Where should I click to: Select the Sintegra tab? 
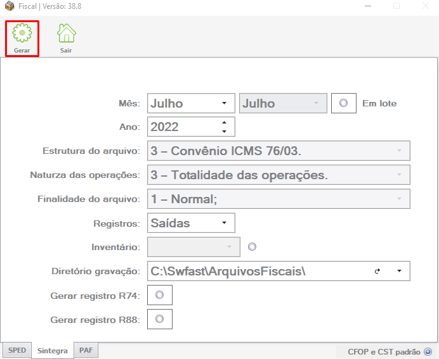point(53,351)
